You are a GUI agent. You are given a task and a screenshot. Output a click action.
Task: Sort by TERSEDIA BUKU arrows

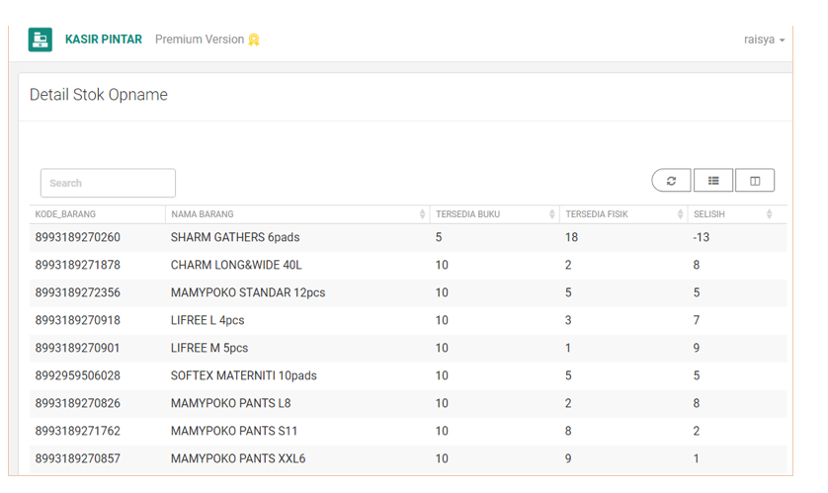(551, 213)
